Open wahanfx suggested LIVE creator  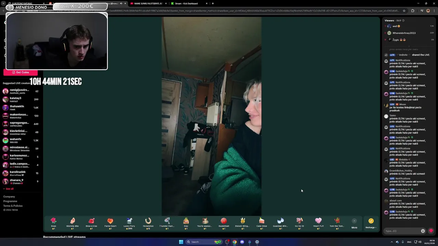pyautogui.click(x=21, y=140)
